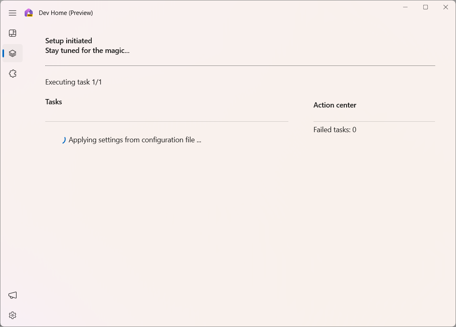This screenshot has height=327, width=456.
Task: Click the spinning progress indicator next to the task
Action: pyautogui.click(x=63, y=140)
